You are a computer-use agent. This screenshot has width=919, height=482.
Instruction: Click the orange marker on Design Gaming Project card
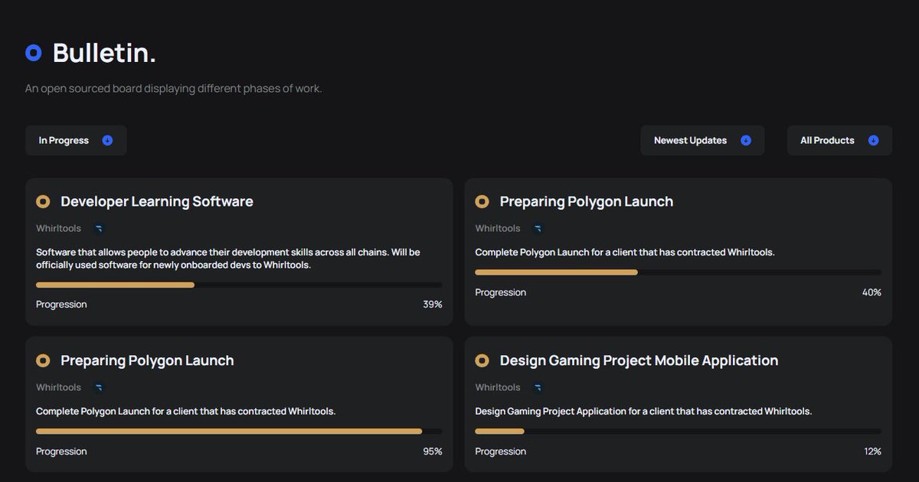[482, 360]
